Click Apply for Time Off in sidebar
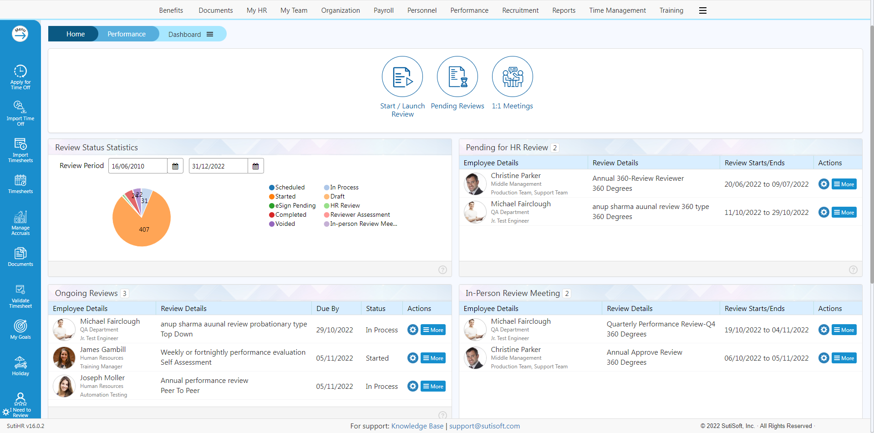 pos(20,76)
